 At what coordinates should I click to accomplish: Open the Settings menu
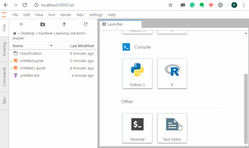[x=96, y=15]
